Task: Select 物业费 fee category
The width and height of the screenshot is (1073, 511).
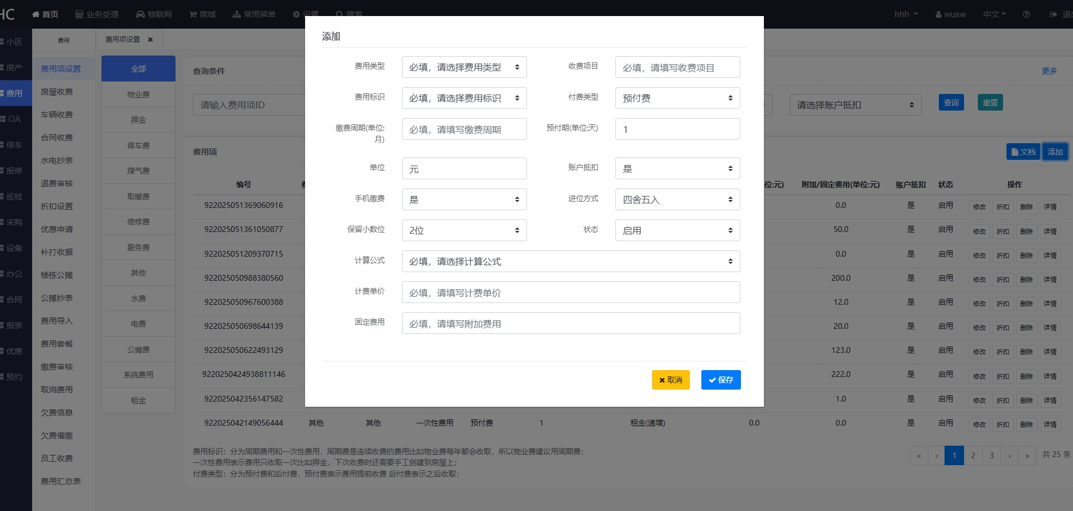Action: pos(138,95)
